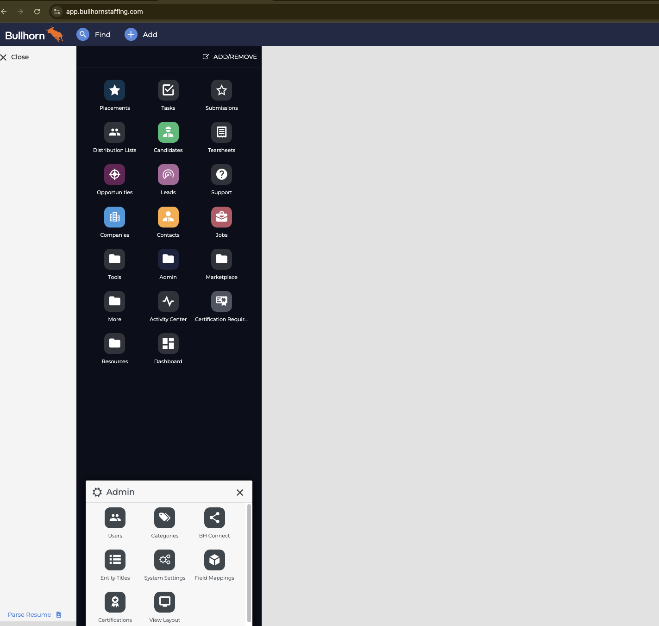The image size is (659, 626).
Task: Open the Tearsheets icon
Action: (x=222, y=133)
